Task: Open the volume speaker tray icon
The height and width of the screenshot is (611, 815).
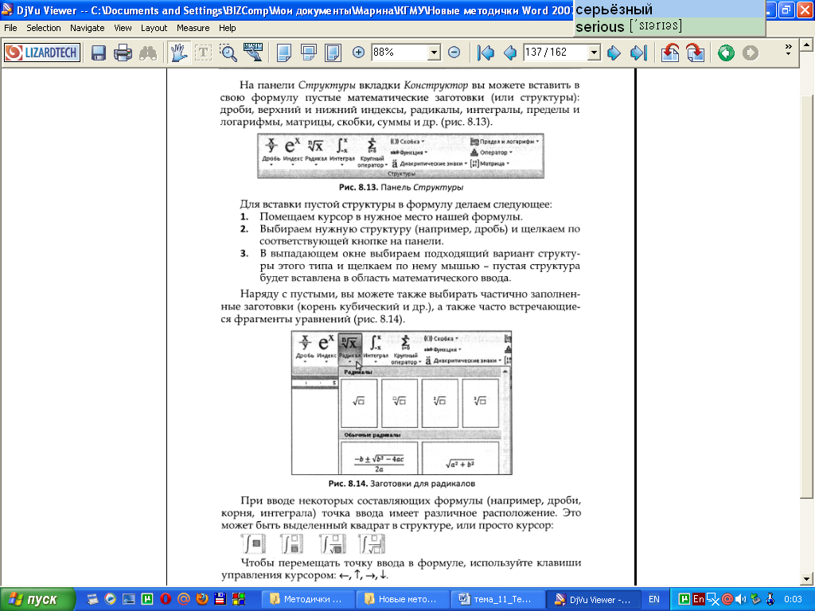Action: pos(741,600)
